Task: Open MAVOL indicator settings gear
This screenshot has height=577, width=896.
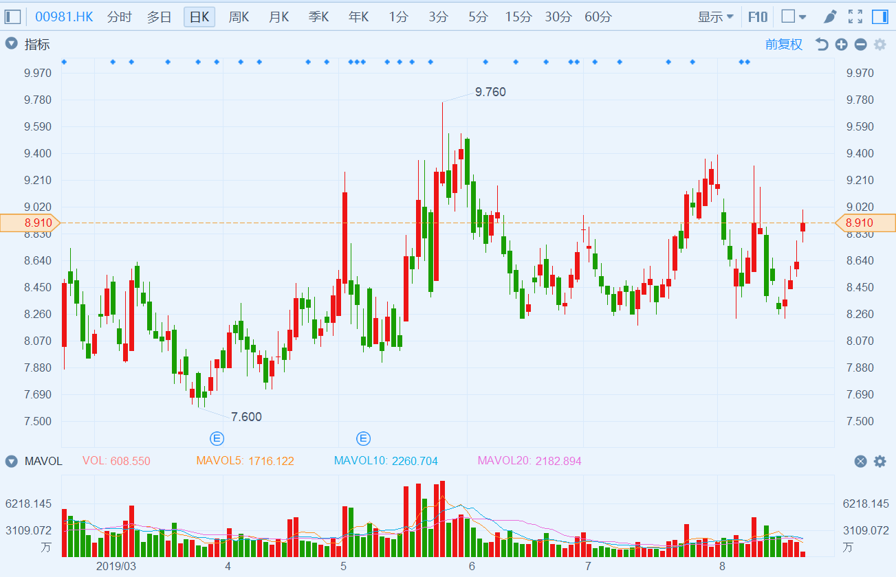Action: coord(879,462)
